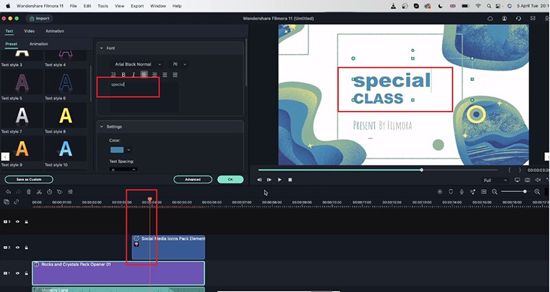Collapse the Font section
Image resolution: width=550 pixels, height=292 pixels.
pyautogui.click(x=102, y=48)
